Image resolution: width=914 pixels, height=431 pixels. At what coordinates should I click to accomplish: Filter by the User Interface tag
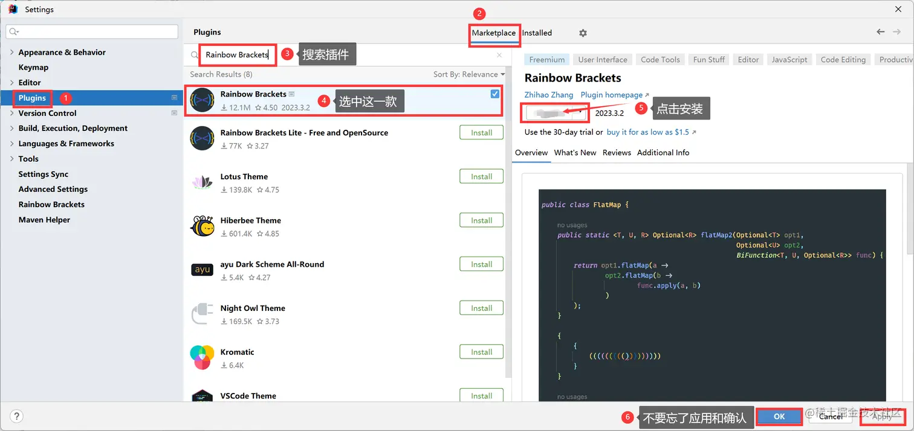tap(603, 60)
